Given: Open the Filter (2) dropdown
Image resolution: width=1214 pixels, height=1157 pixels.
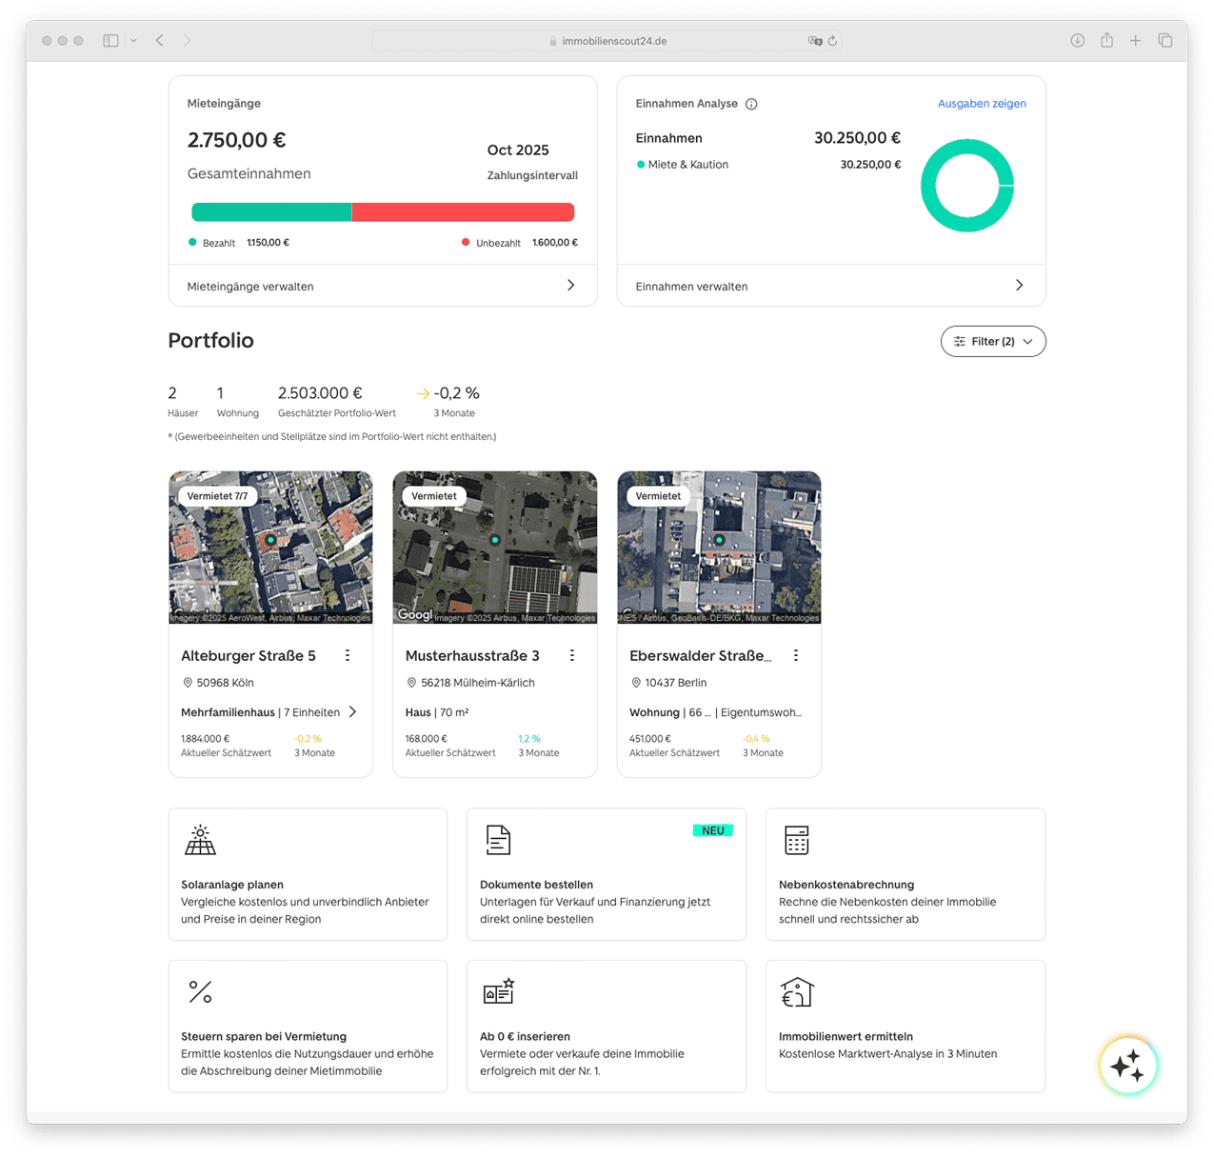Looking at the screenshot, I should coord(992,341).
